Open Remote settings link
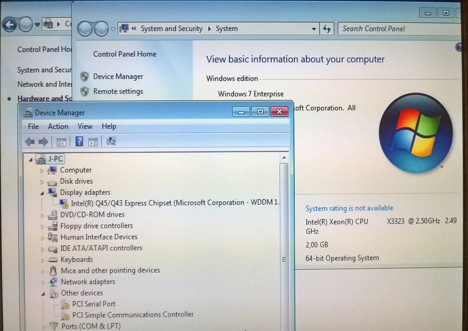 click(x=118, y=92)
